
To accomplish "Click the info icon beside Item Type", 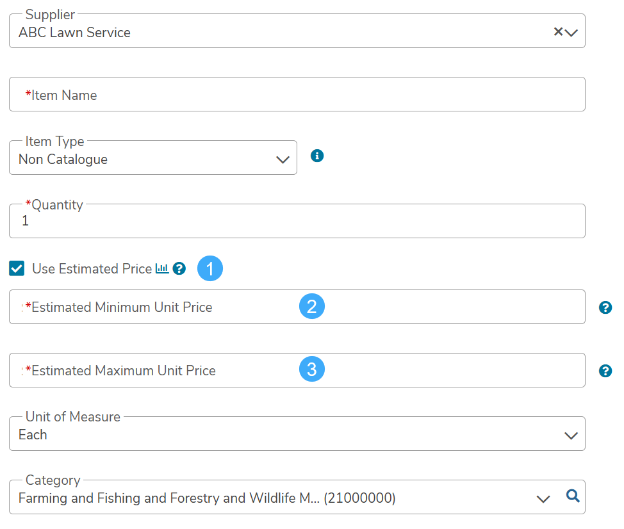I will [x=316, y=156].
